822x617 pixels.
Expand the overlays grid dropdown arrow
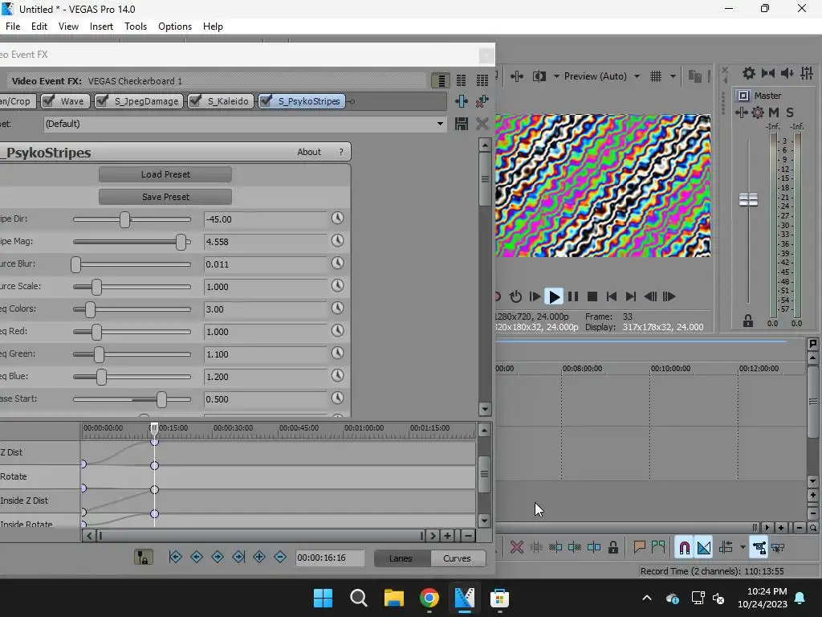(x=673, y=76)
